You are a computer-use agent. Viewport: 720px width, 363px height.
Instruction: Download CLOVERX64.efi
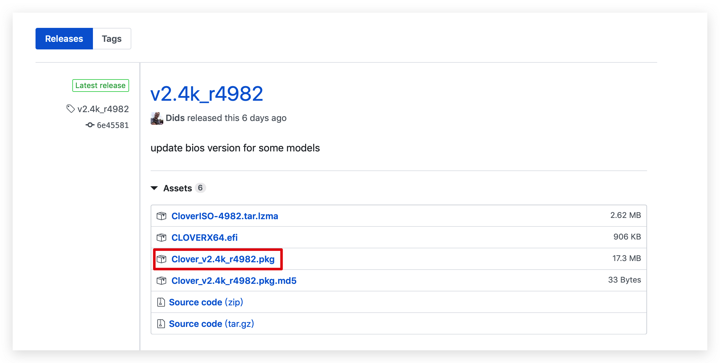(204, 238)
